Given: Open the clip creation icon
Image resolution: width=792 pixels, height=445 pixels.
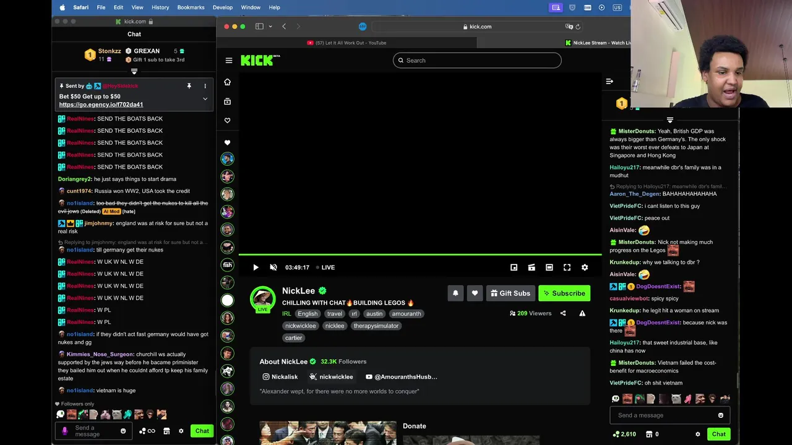Looking at the screenshot, I should (532, 268).
